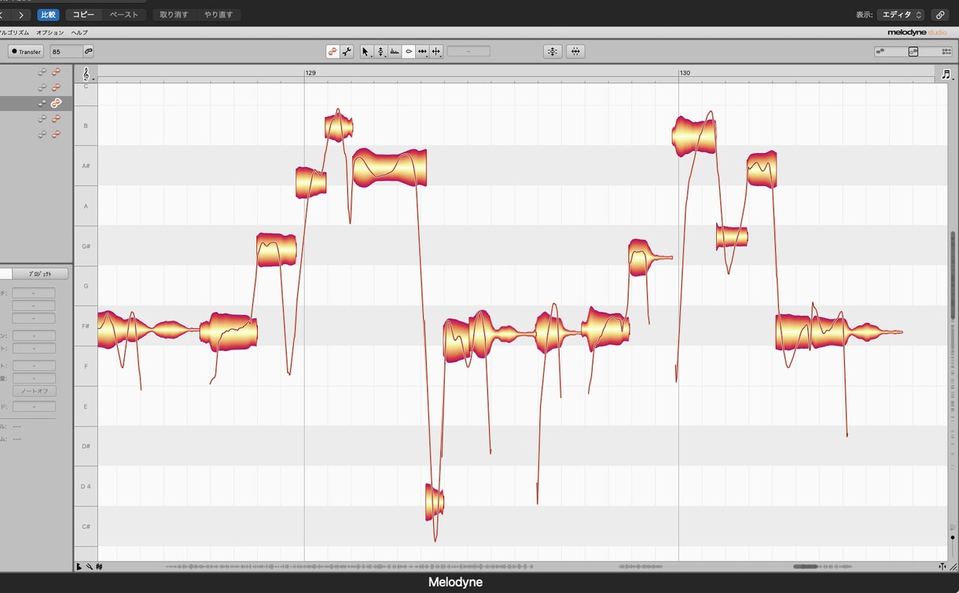
Task: Switch to the プロジェクト tab
Action: 40,274
